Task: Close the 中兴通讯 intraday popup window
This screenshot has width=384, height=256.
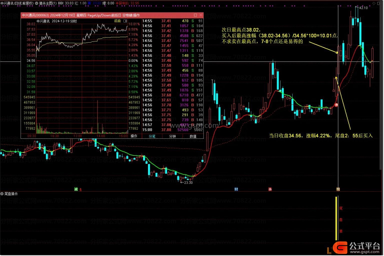Action: point(201,15)
